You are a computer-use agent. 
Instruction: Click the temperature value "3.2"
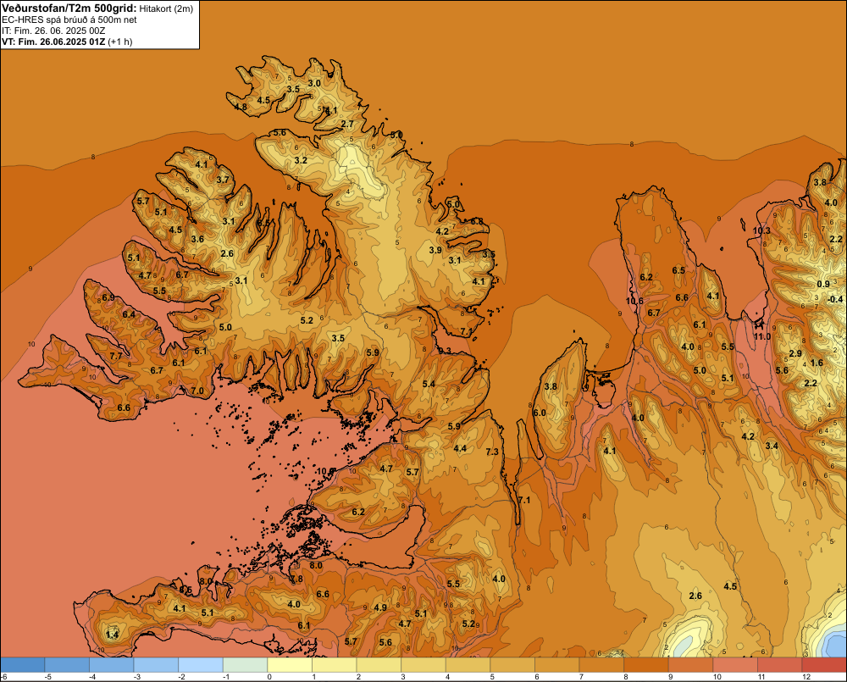click(301, 160)
